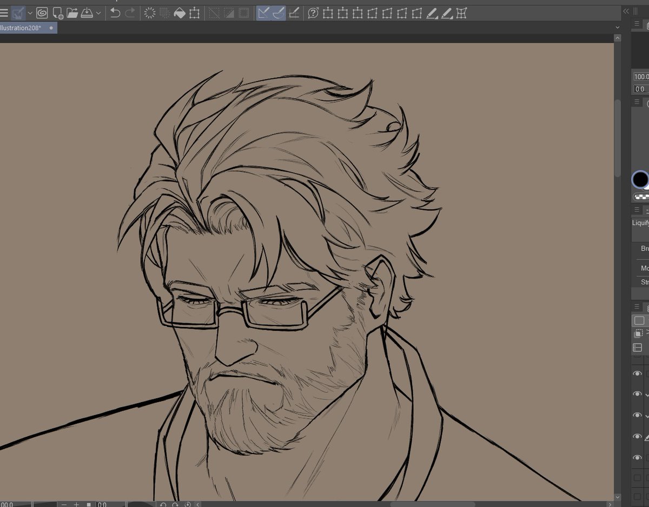
Task: Click the Clear (dotted circle) icon
Action: point(150,13)
